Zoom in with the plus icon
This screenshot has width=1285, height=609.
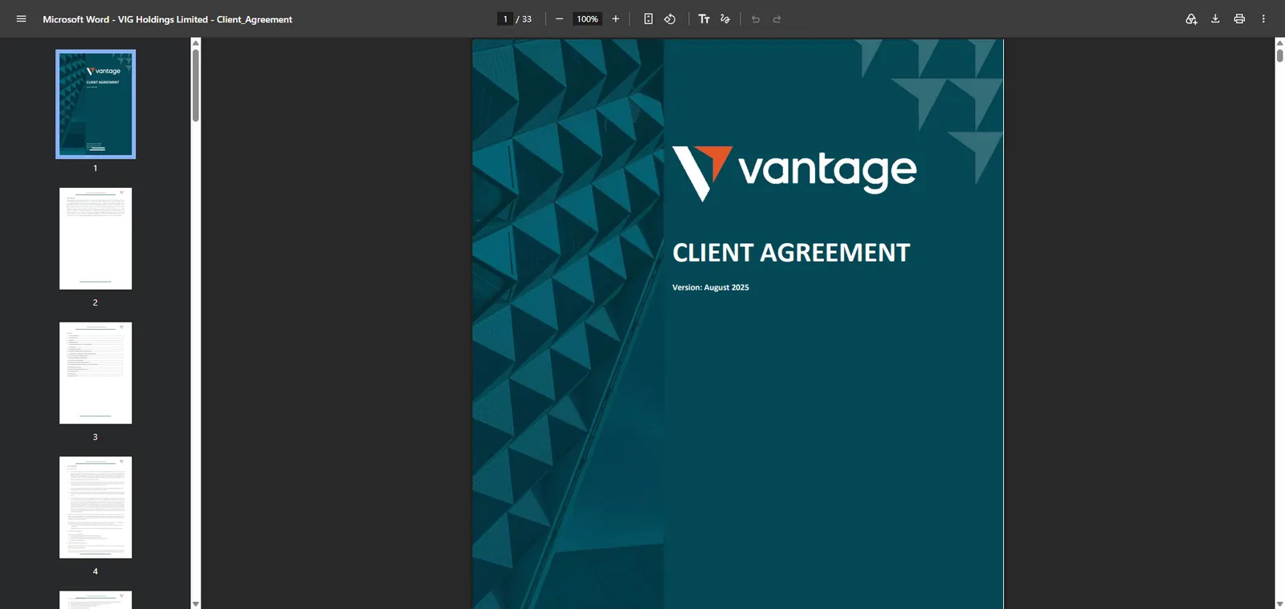pos(616,19)
